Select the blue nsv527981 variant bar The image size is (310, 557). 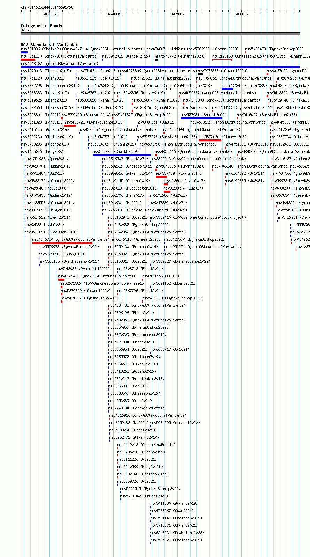pyautogui.click(x=201, y=118)
